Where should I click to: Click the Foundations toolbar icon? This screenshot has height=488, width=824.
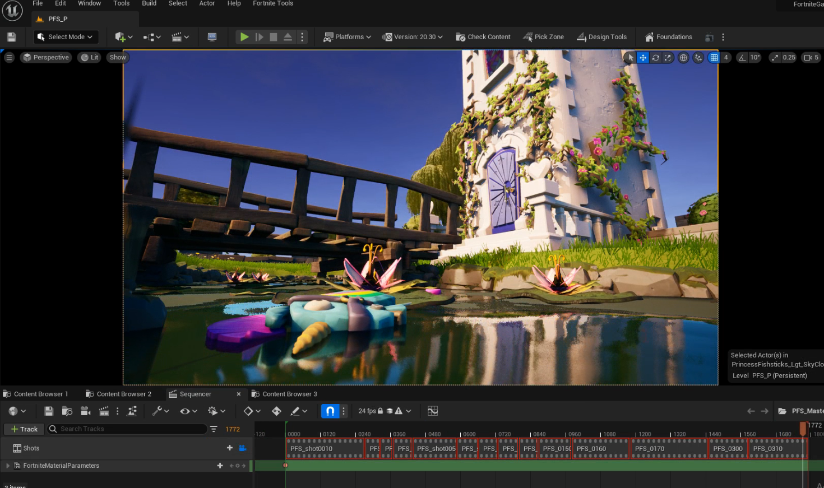pos(668,36)
